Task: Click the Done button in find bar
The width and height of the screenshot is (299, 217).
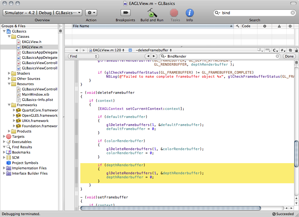Action: 289,56
